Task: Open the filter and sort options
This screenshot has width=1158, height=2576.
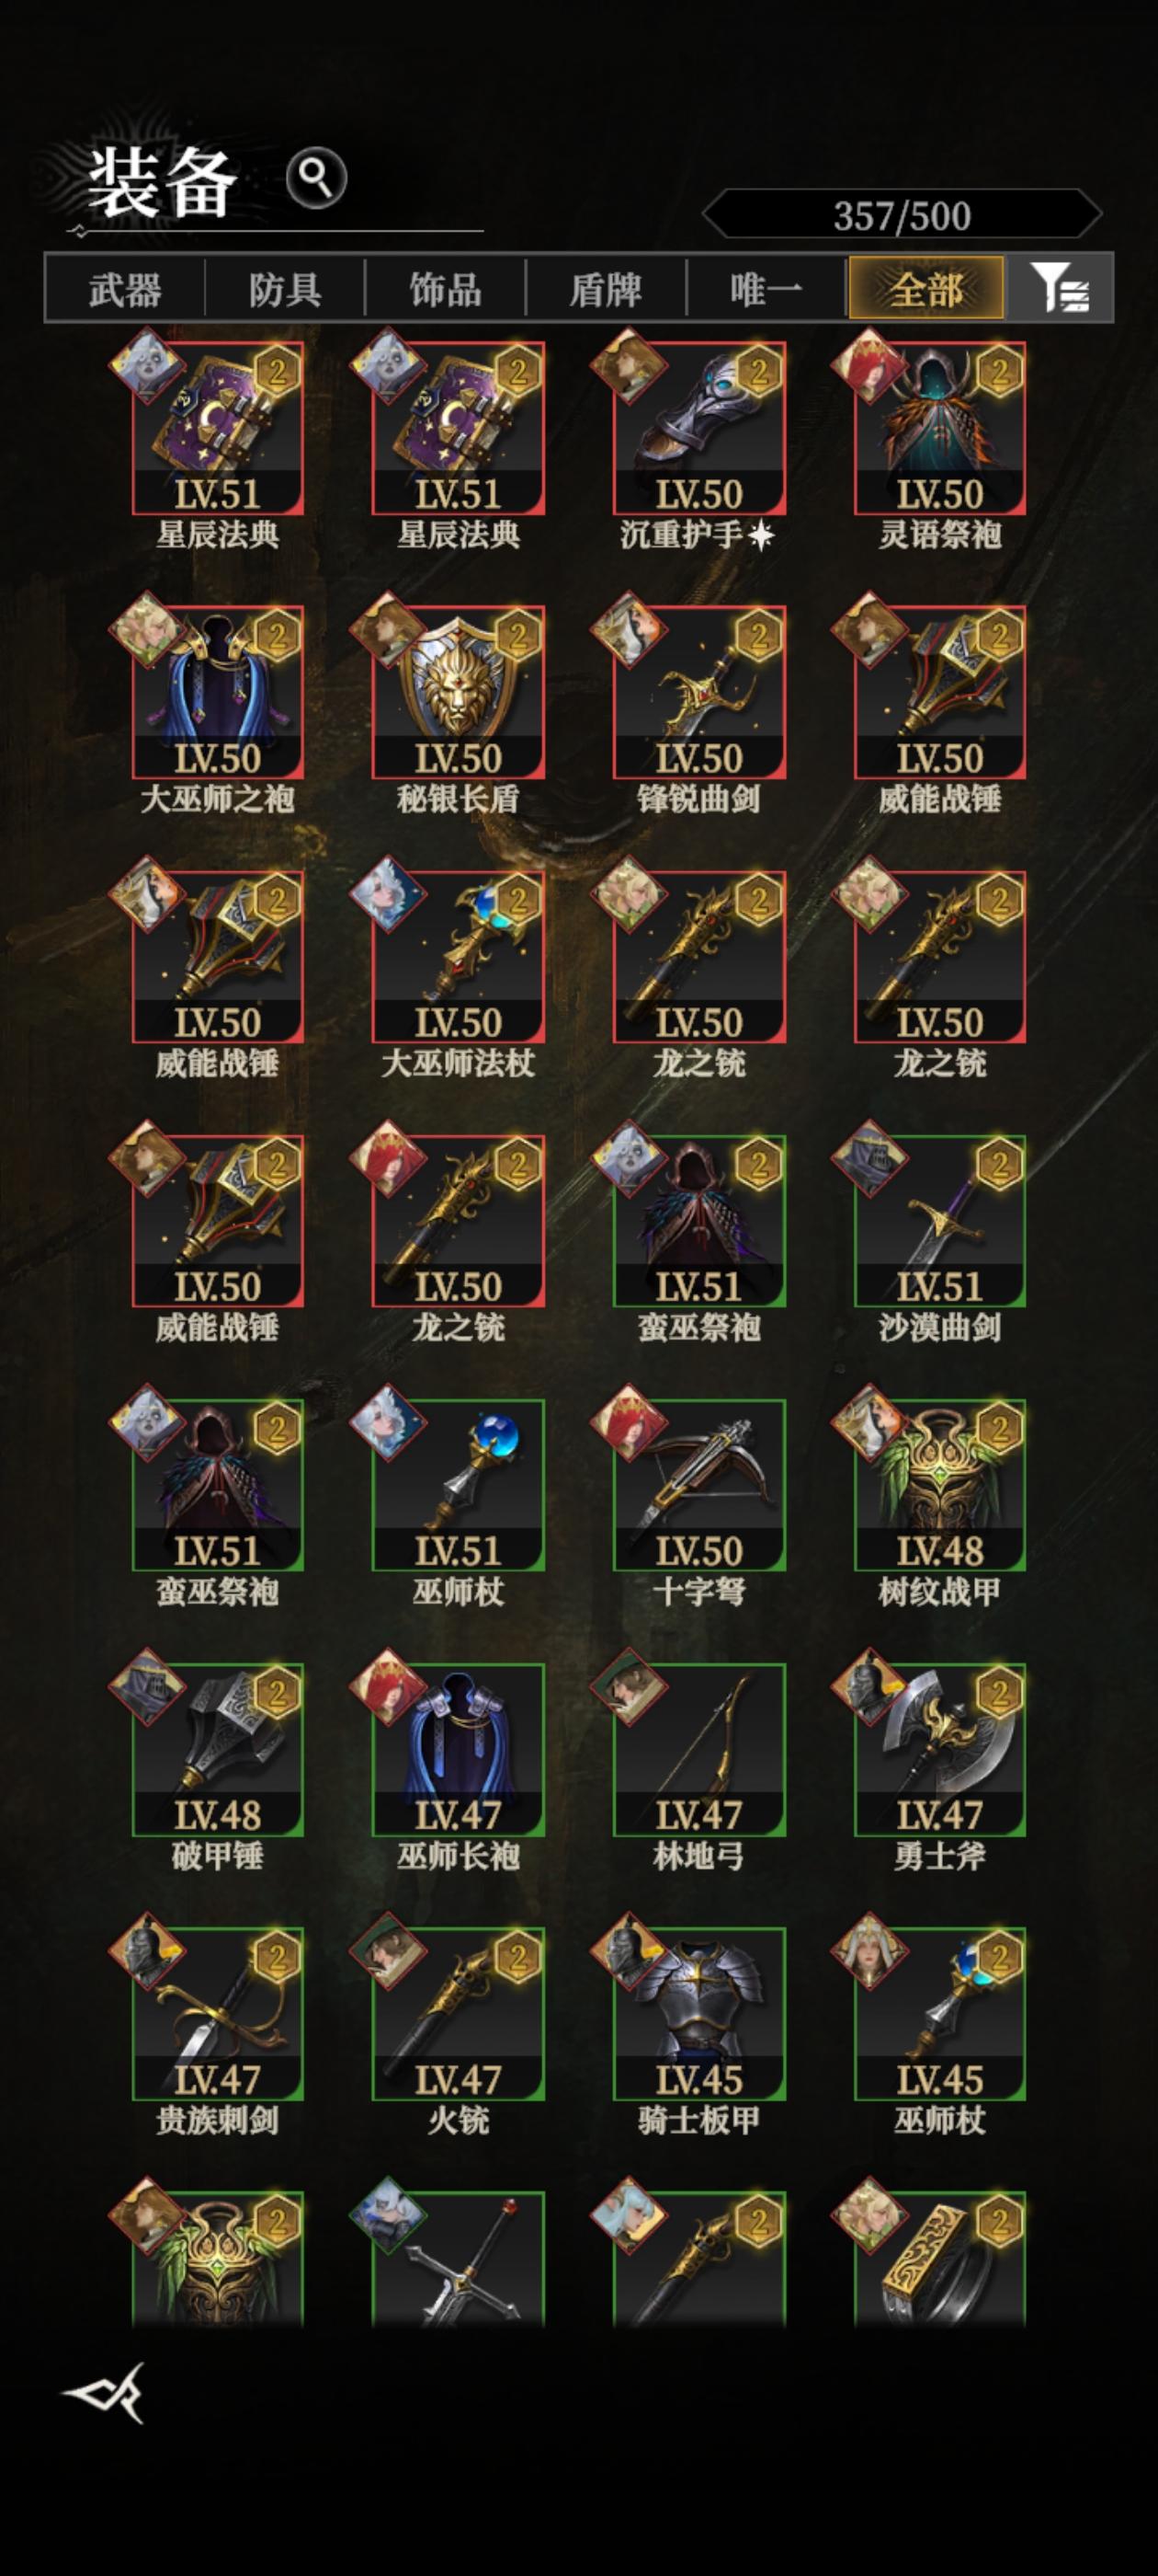Action: point(1060,288)
